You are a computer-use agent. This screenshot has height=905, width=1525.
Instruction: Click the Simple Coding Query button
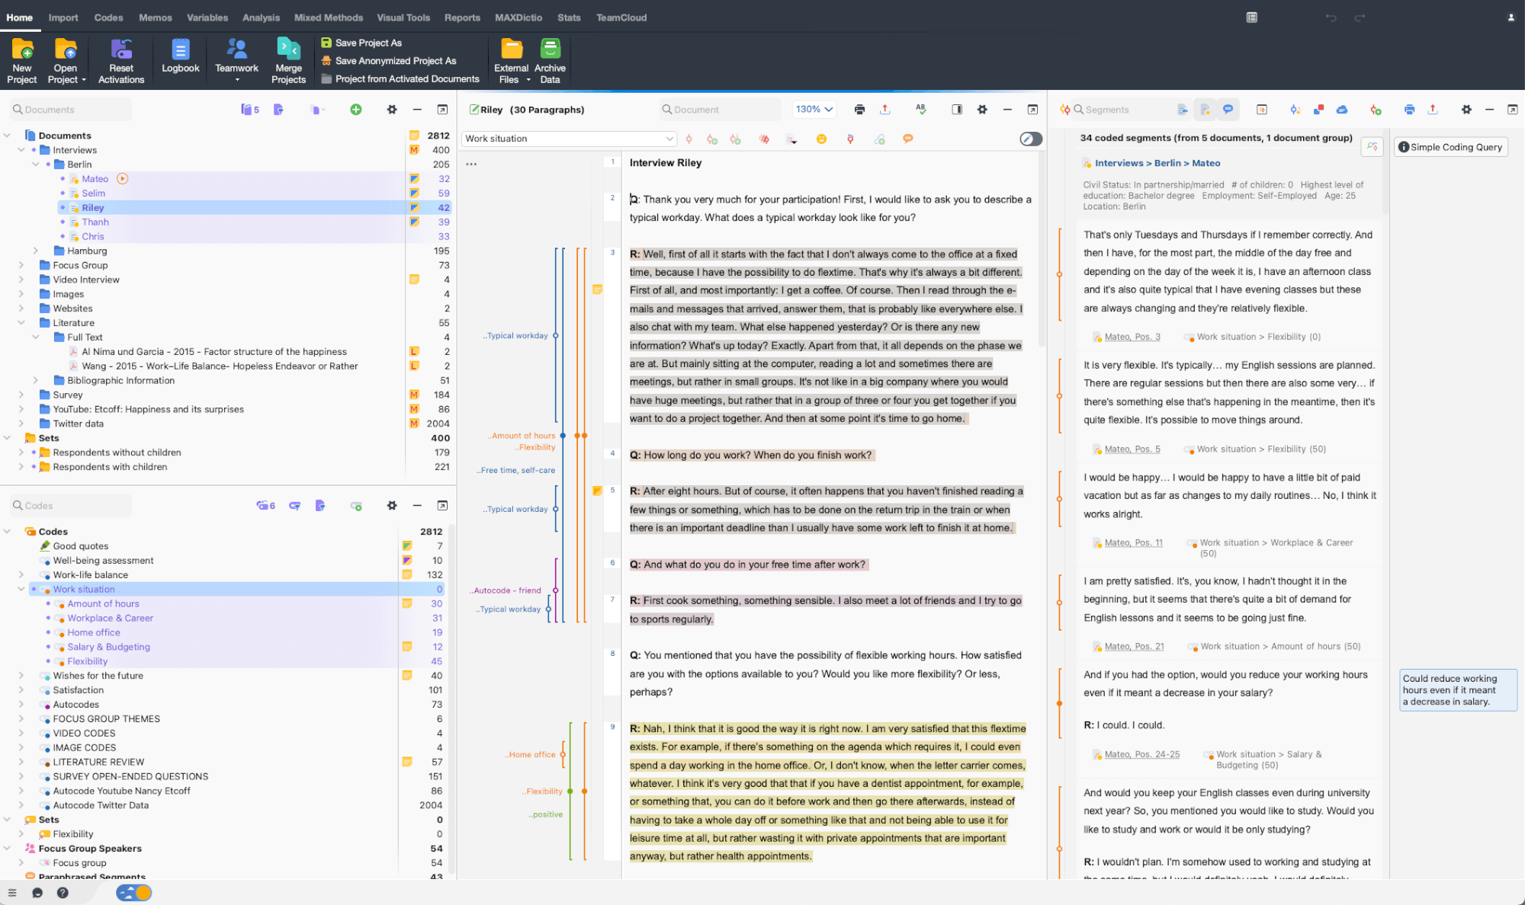pos(1452,146)
